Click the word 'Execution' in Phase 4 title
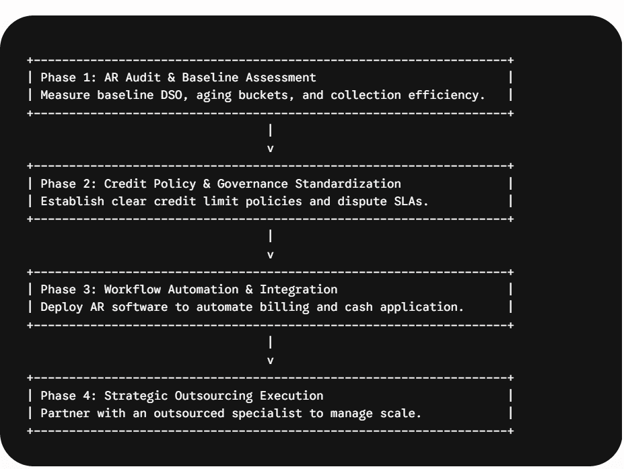The width and height of the screenshot is (624, 469). tap(291, 396)
